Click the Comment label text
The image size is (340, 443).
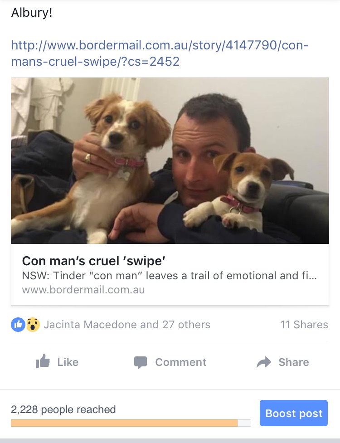click(x=181, y=362)
